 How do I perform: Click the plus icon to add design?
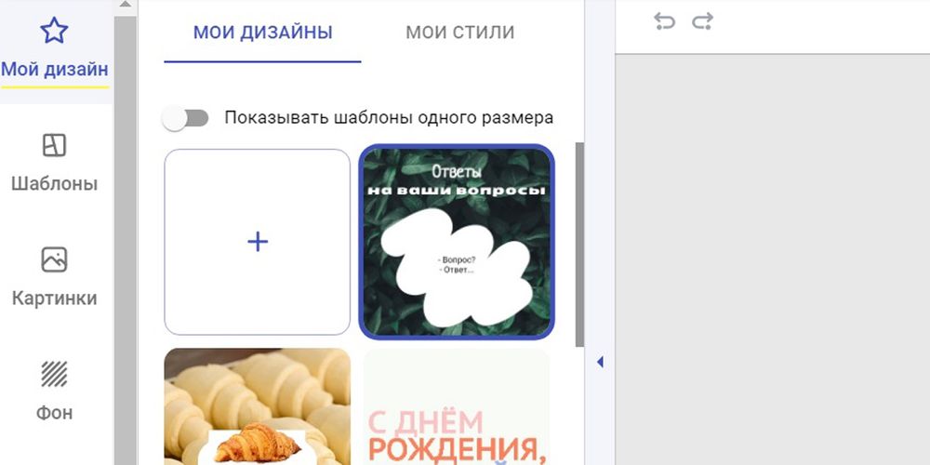coord(258,242)
